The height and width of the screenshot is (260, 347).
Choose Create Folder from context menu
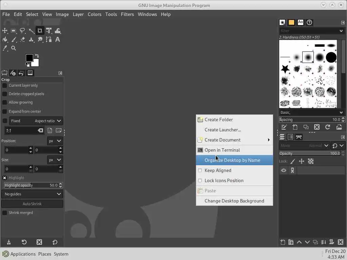pos(234,120)
